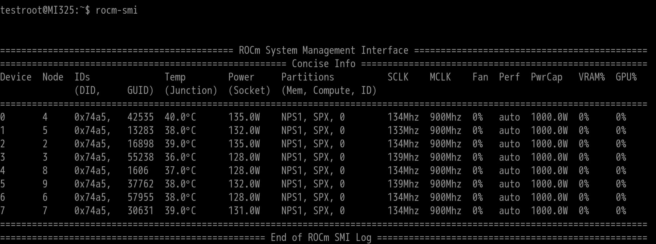Click the 'GUID)' subheader
Screen dimensions: 656x244
140,90
